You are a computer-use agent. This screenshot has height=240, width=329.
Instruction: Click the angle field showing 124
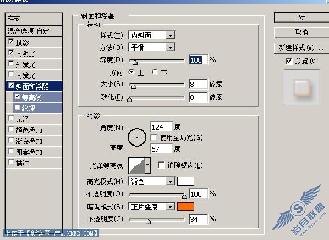(161, 127)
